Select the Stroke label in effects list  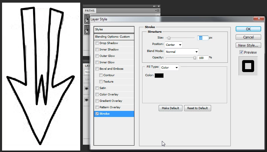(x=105, y=114)
